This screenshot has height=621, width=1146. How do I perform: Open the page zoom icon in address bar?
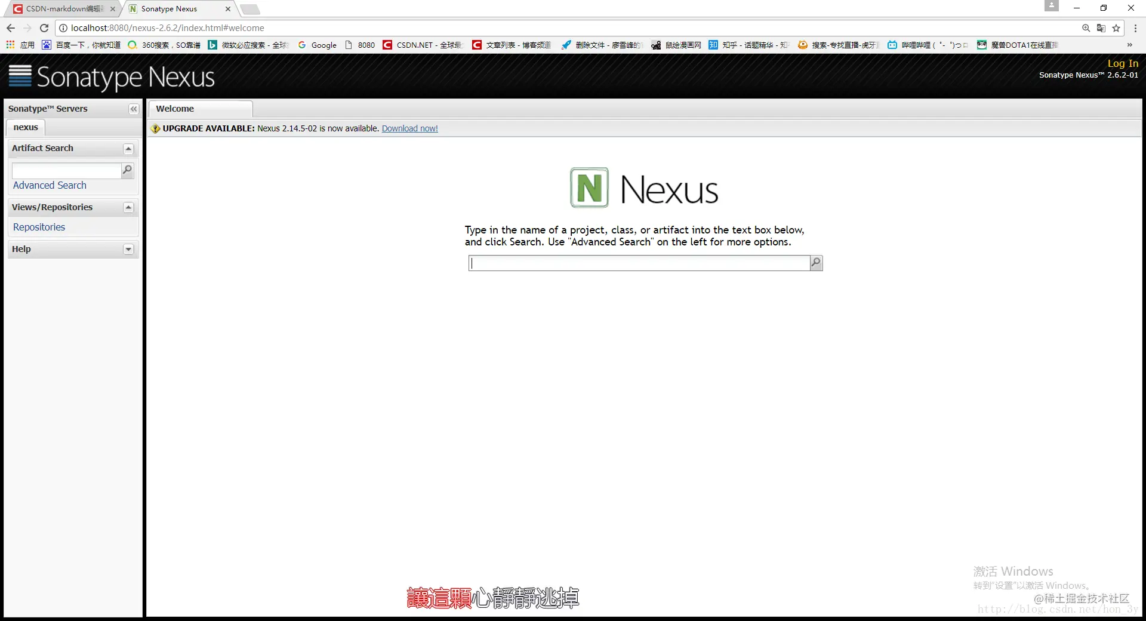pyautogui.click(x=1086, y=28)
